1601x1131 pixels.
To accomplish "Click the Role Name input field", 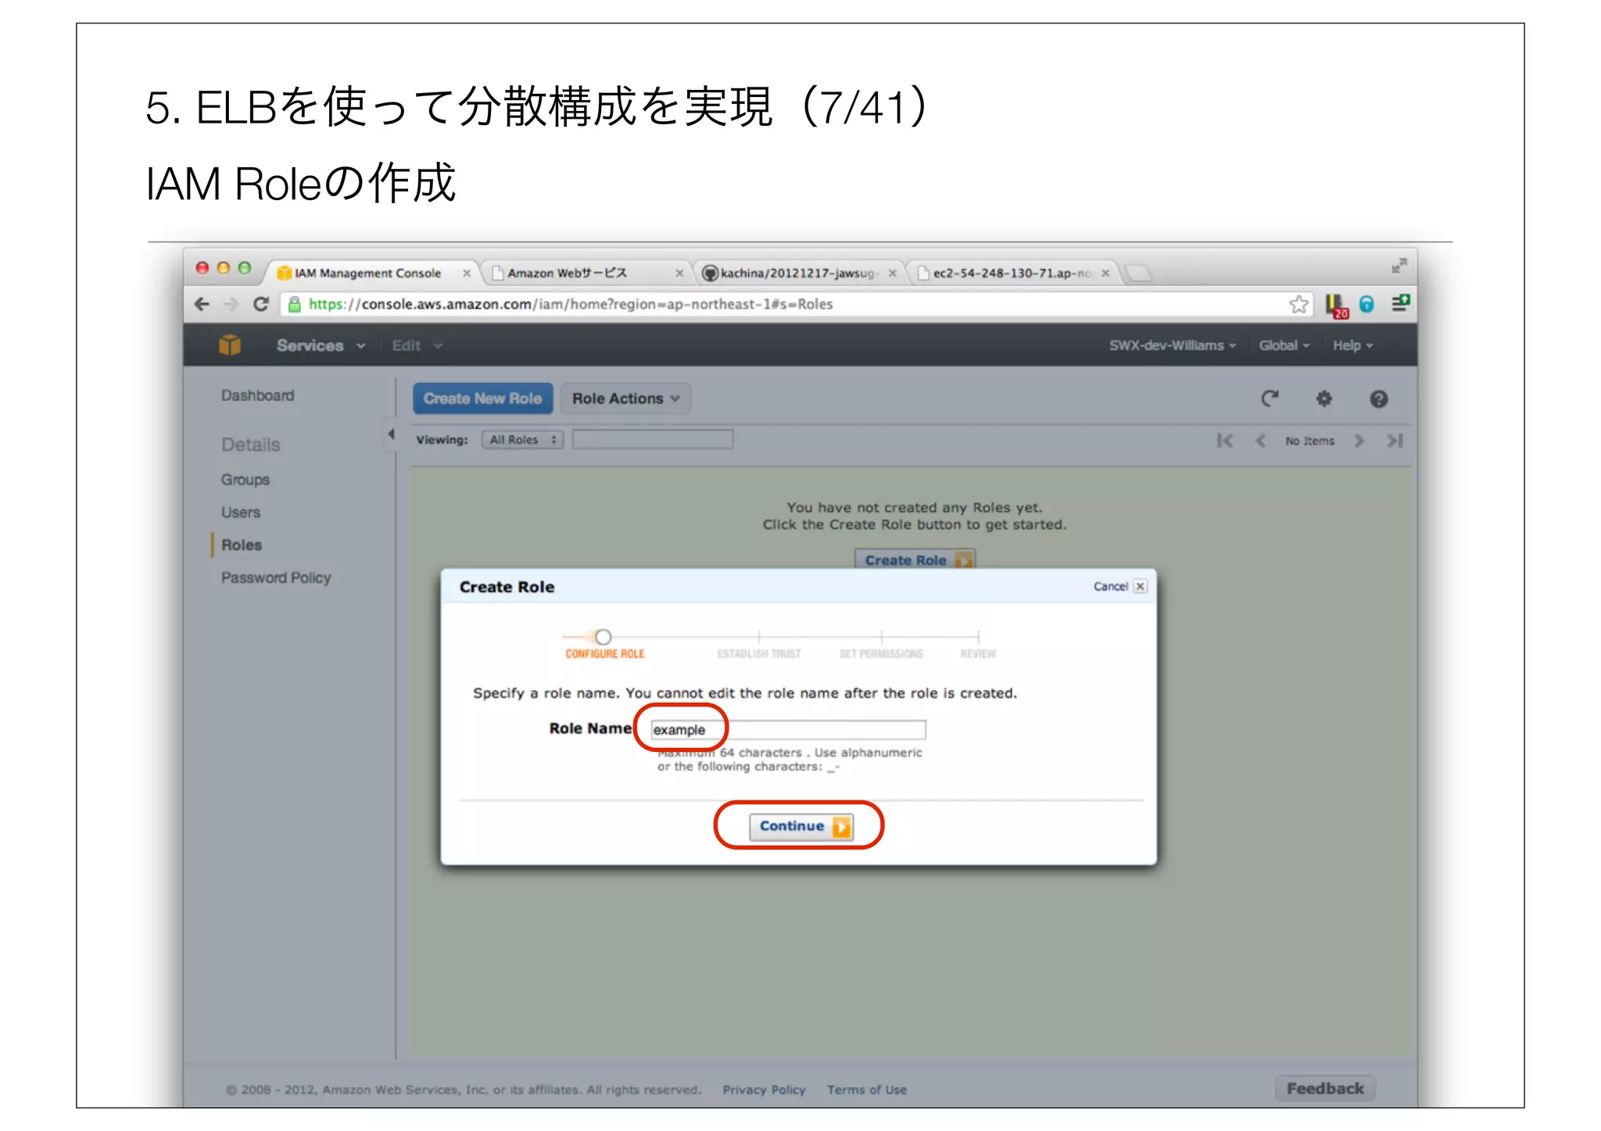I will pos(788,730).
